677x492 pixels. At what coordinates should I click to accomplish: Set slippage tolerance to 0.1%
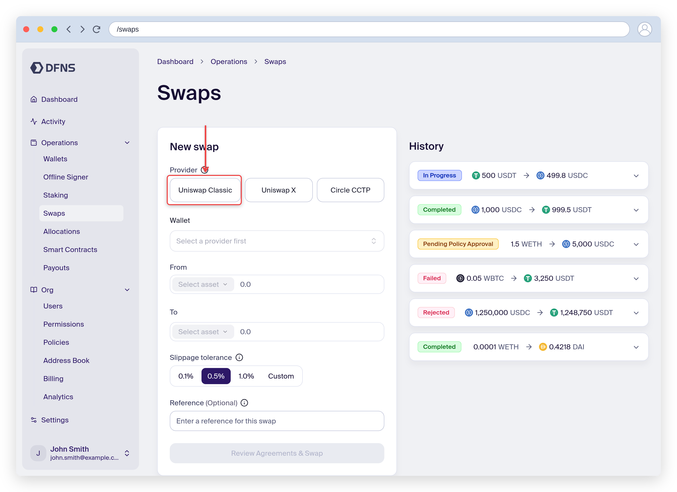(186, 376)
